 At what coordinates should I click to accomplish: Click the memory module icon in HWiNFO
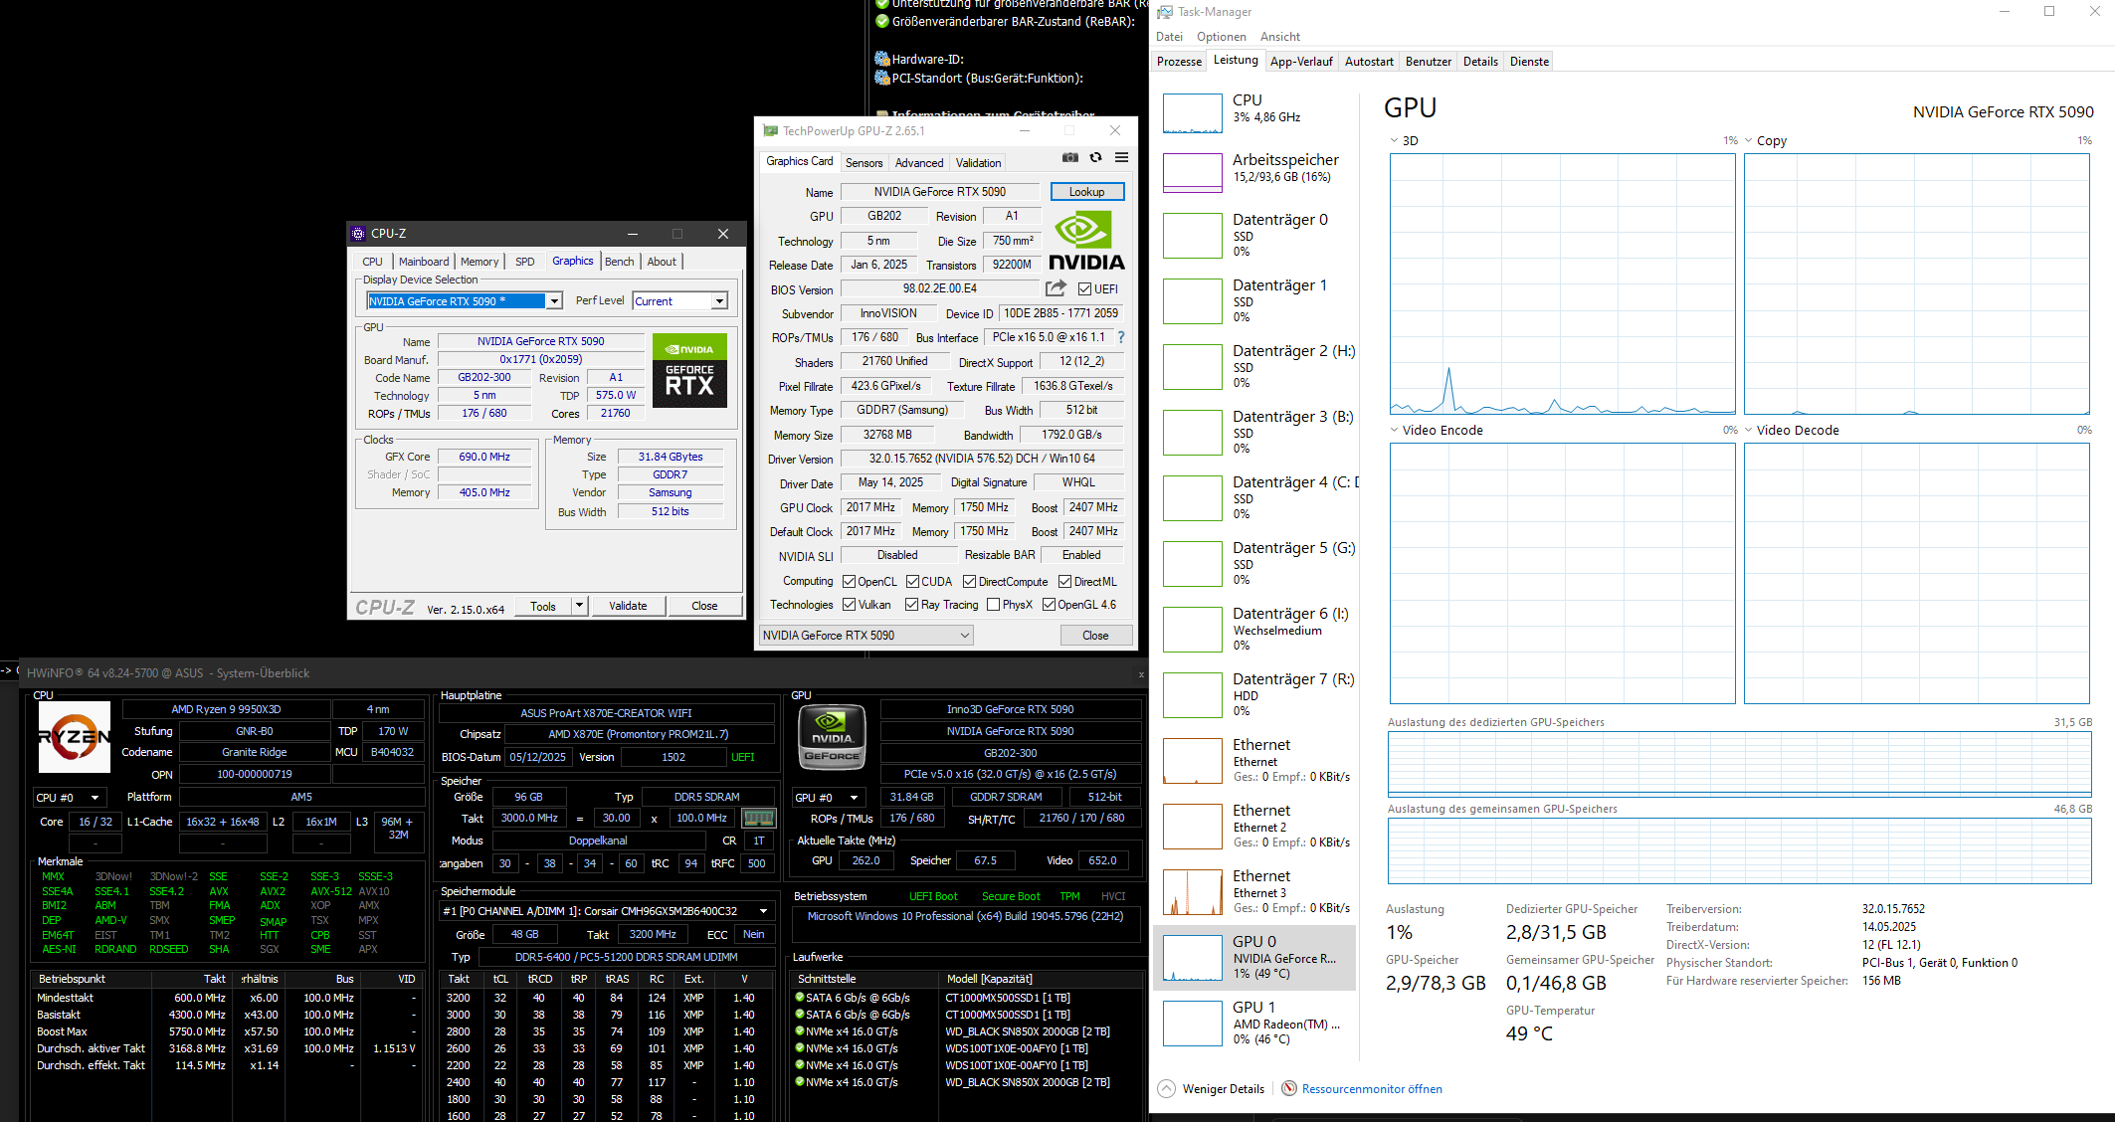tap(759, 818)
